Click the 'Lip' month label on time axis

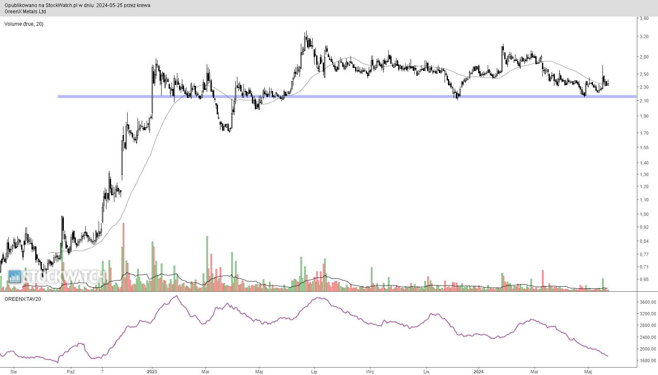(314, 371)
